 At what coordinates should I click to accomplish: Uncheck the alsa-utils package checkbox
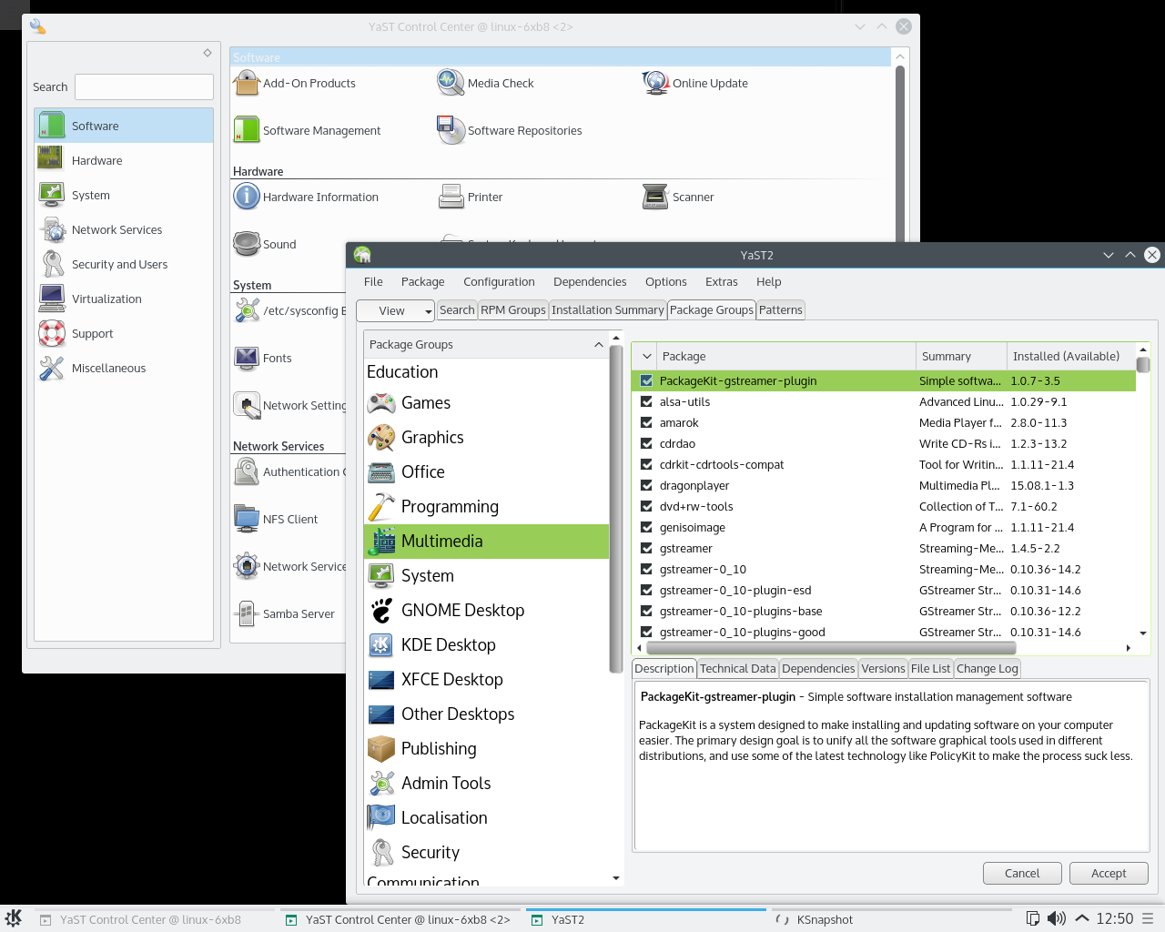click(646, 401)
